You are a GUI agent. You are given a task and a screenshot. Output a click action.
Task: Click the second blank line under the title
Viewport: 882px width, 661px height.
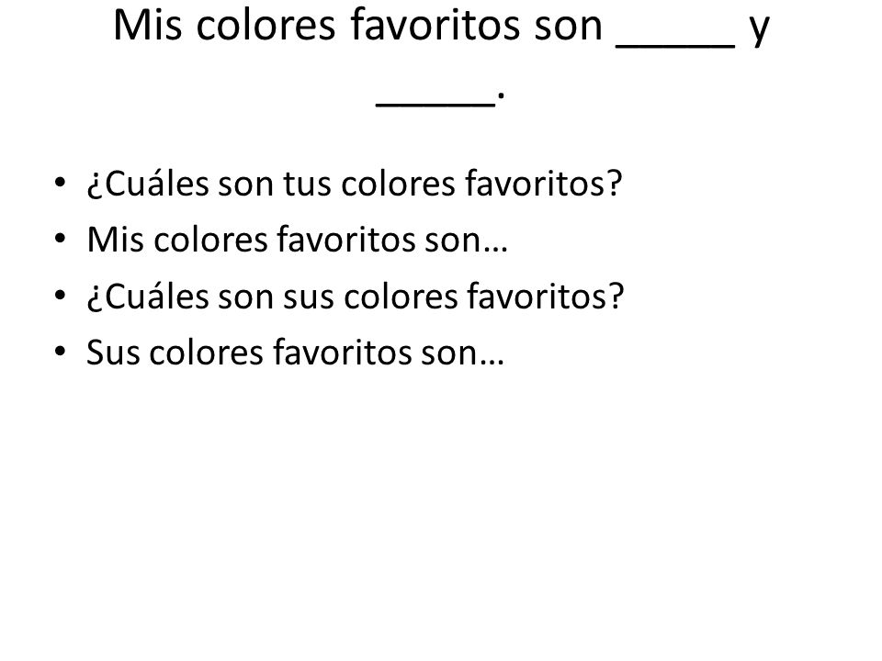[435, 105]
